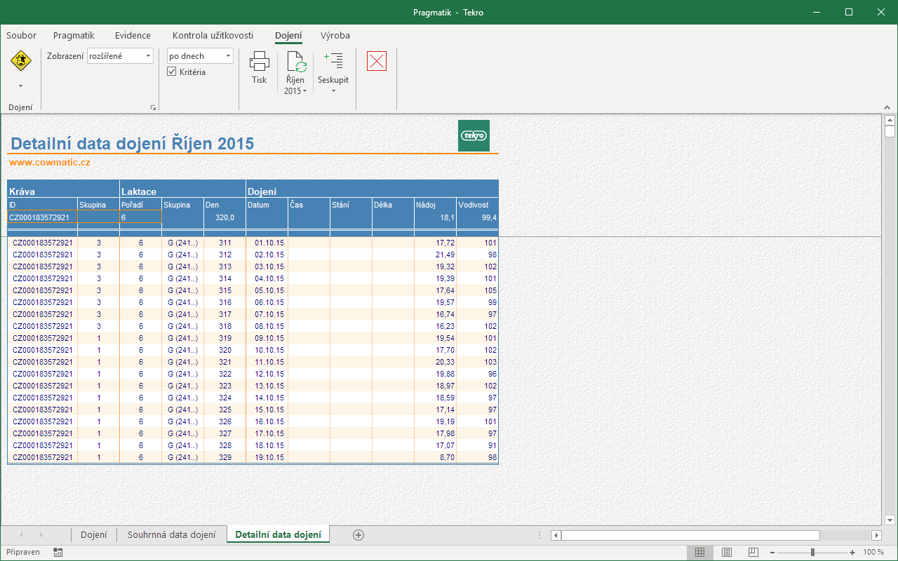Open the Evidence ribbon tab
Image resolution: width=898 pixels, height=561 pixels.
click(x=133, y=36)
